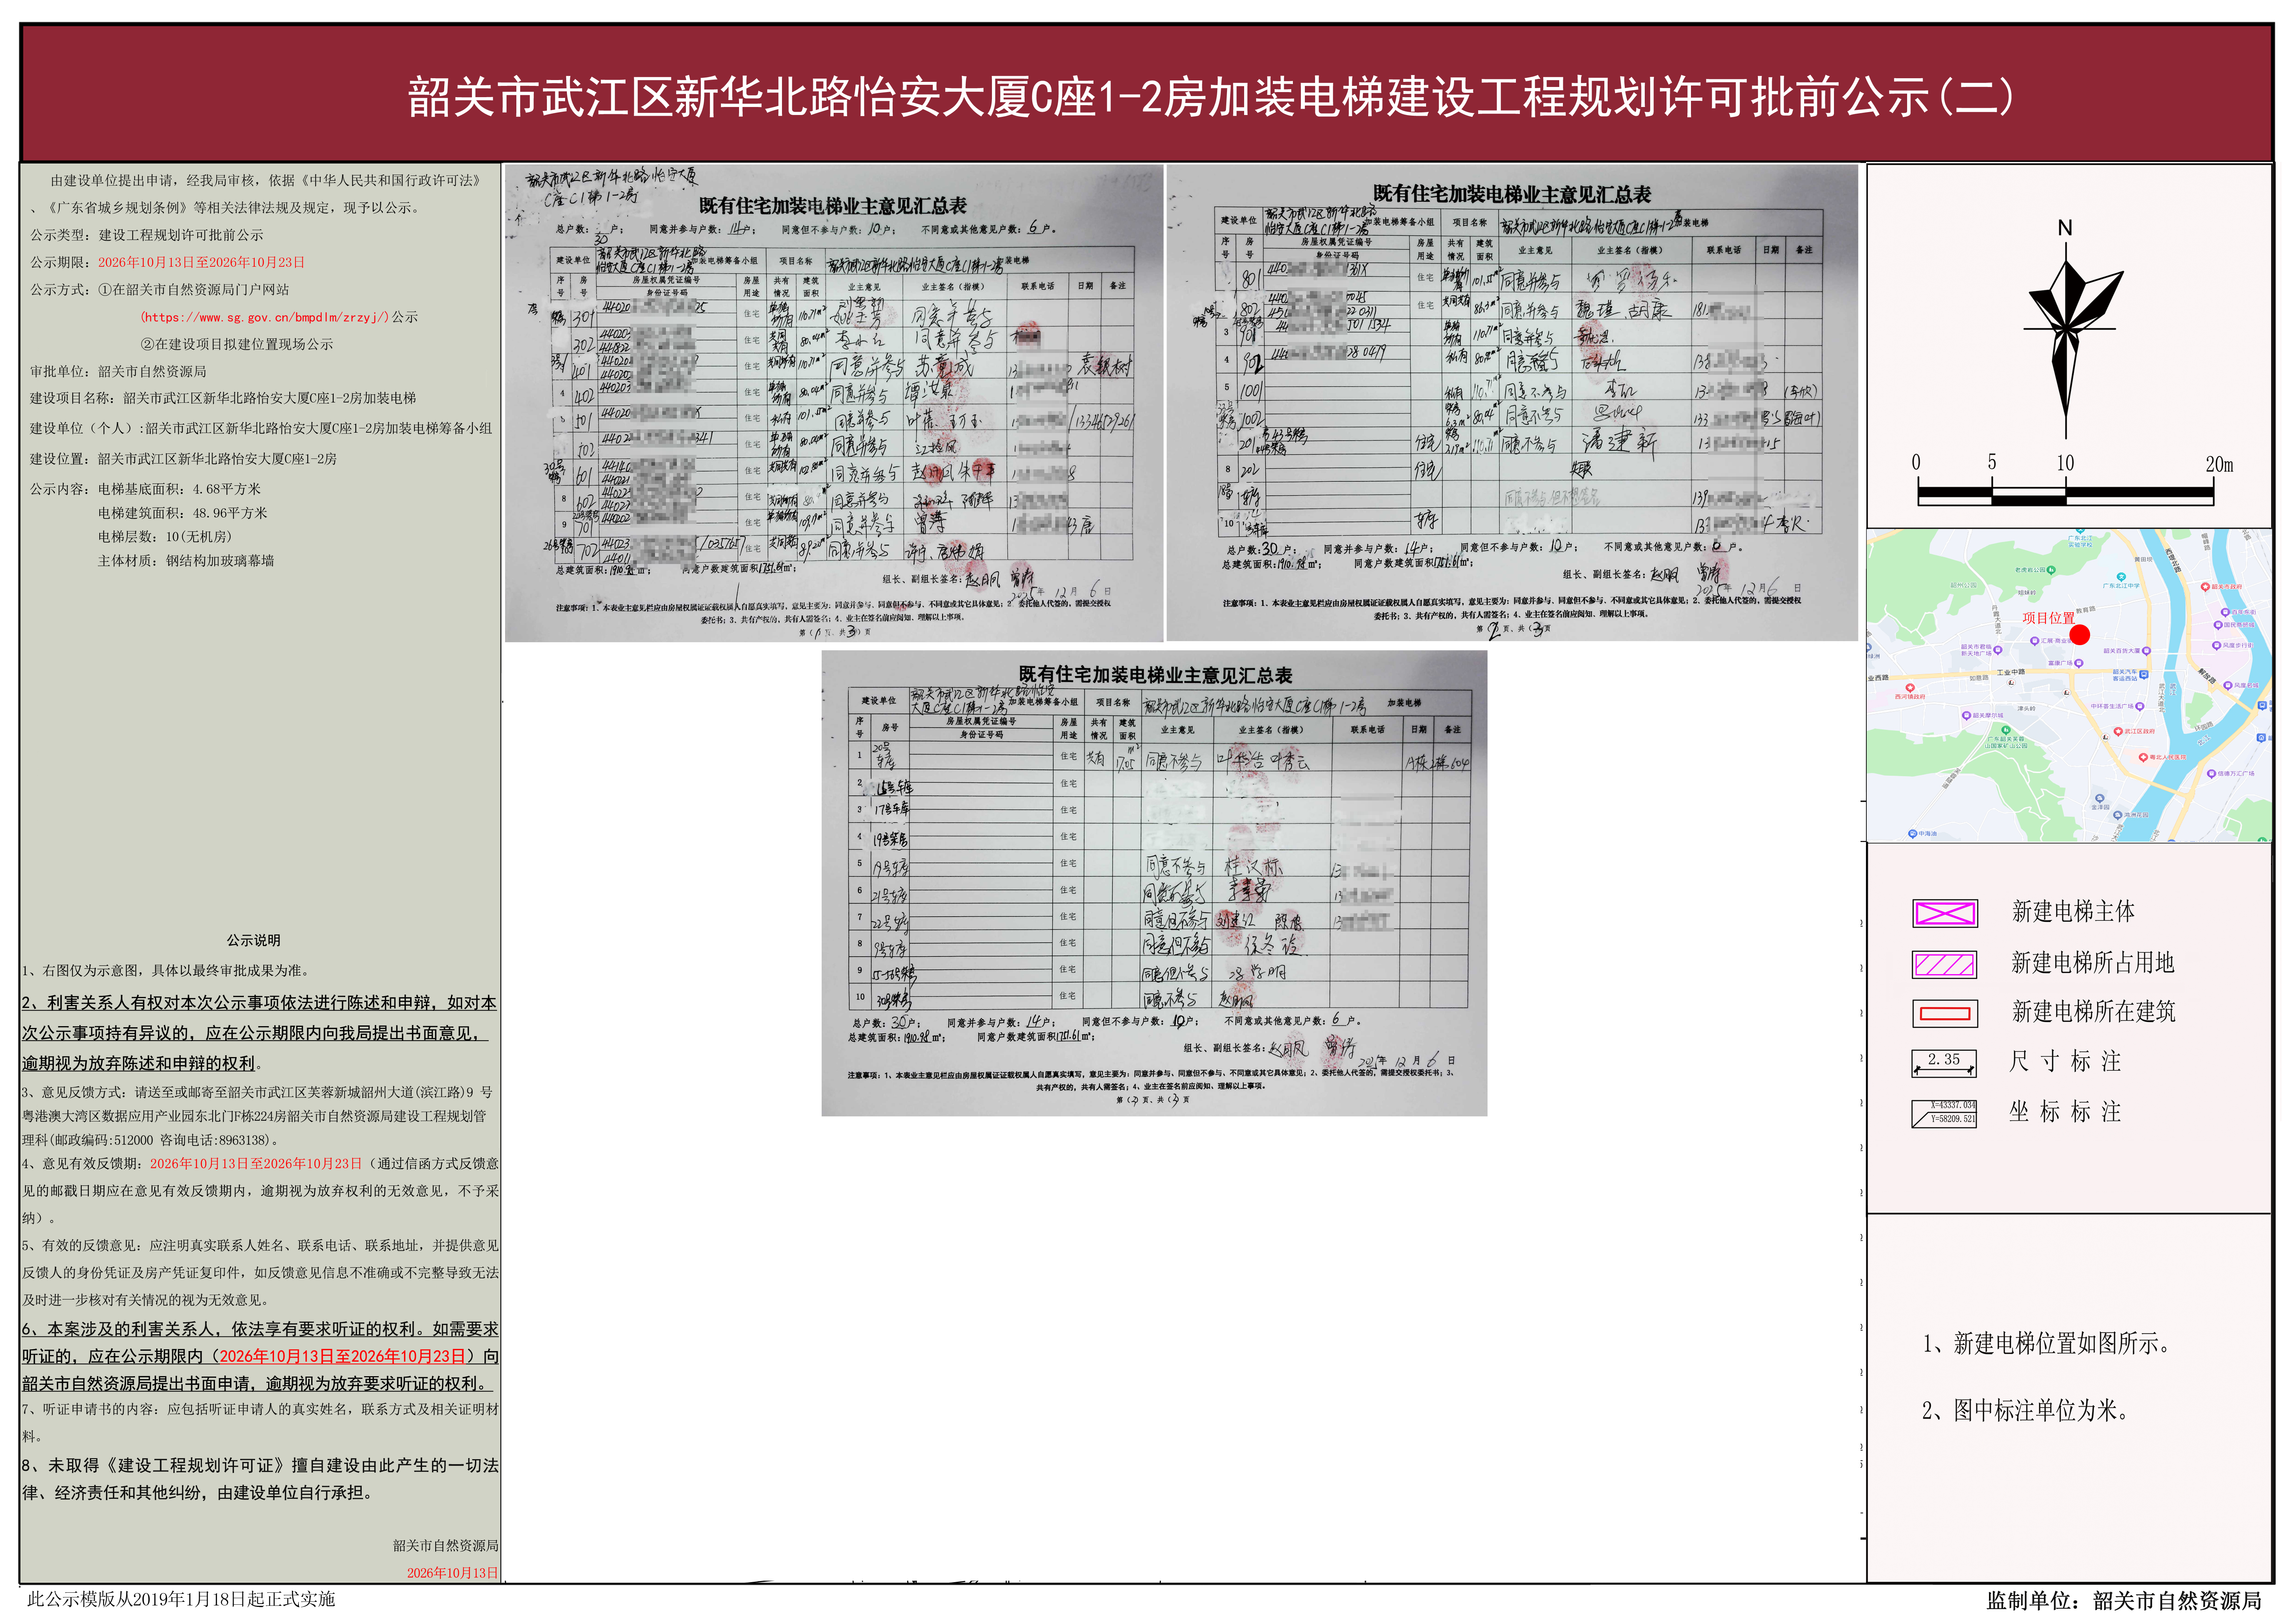Image resolution: width=2295 pixels, height=1624 pixels.
Task: Click the footer 此公示模版从2019年1月18日起正式实施
Action: coord(181,1600)
